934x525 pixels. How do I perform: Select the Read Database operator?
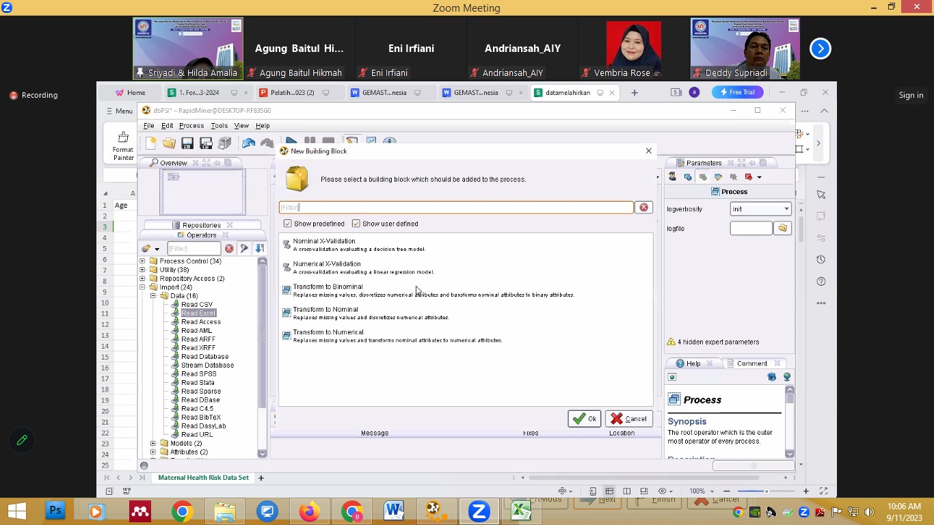coord(205,357)
